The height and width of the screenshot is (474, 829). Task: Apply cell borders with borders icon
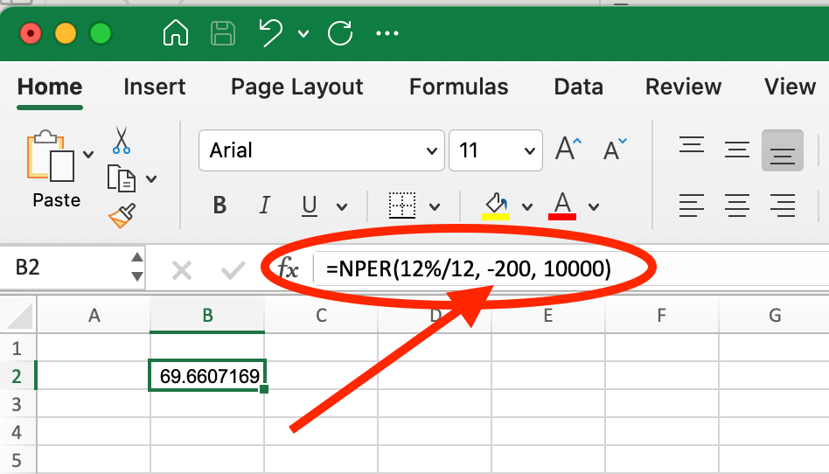pyautogui.click(x=401, y=206)
